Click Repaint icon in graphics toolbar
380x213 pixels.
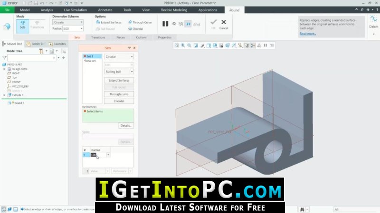(x=196, y=46)
